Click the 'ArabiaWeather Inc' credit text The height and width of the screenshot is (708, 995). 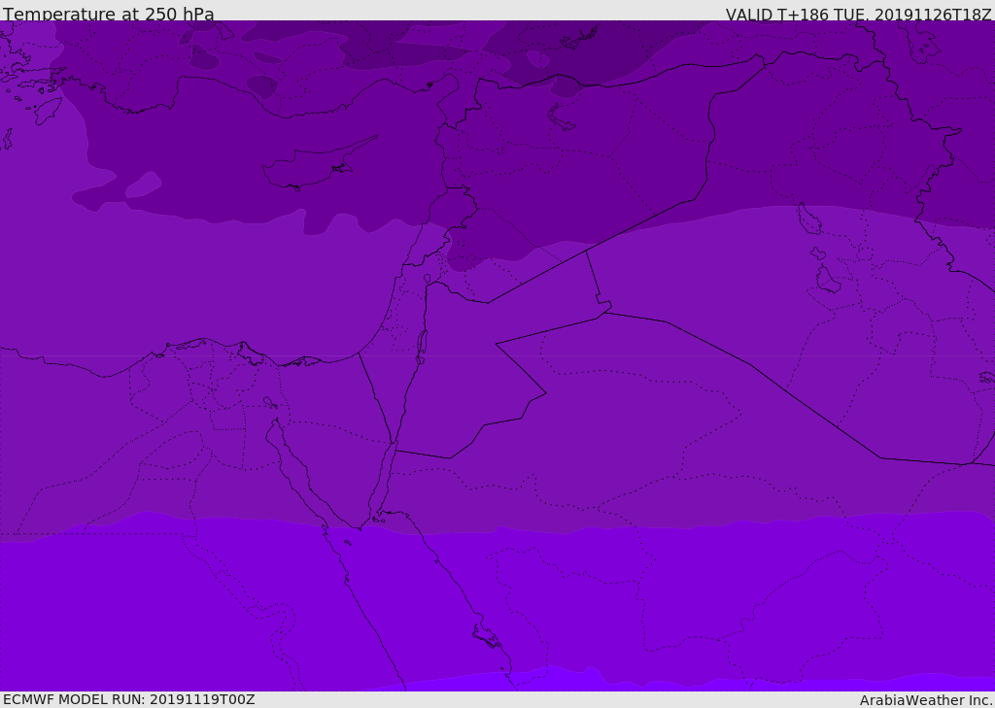coord(925,700)
